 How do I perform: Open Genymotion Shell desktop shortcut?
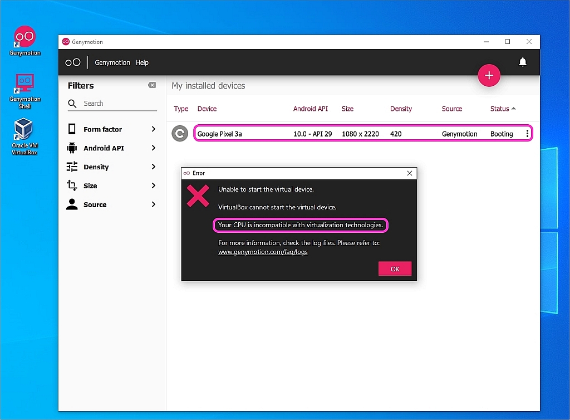click(24, 91)
